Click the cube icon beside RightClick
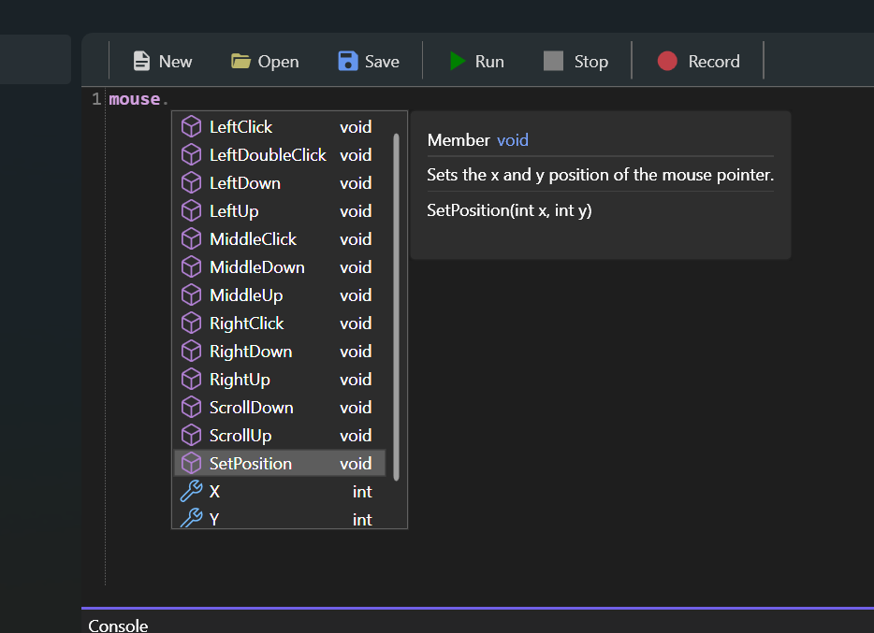Screen dimensions: 874x633 pyautogui.click(x=191, y=324)
